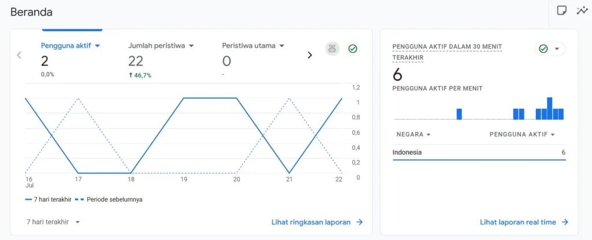Open the notes icon beside Beranda
Image resolution: width=592 pixels, height=240 pixels.
pos(562,10)
